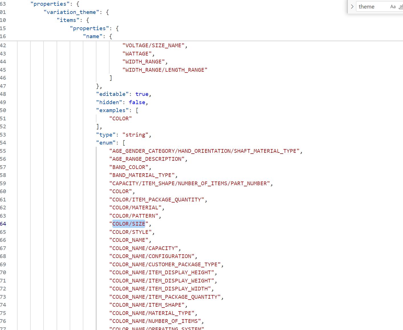Click "COLOR_NAME/CONFIGURATION" value
Viewport: 403px width, 330px height.
[x=152, y=256]
